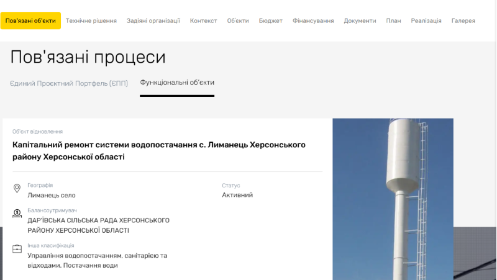Go to Технічне рішення section
The image size is (497, 280).
coord(91,20)
